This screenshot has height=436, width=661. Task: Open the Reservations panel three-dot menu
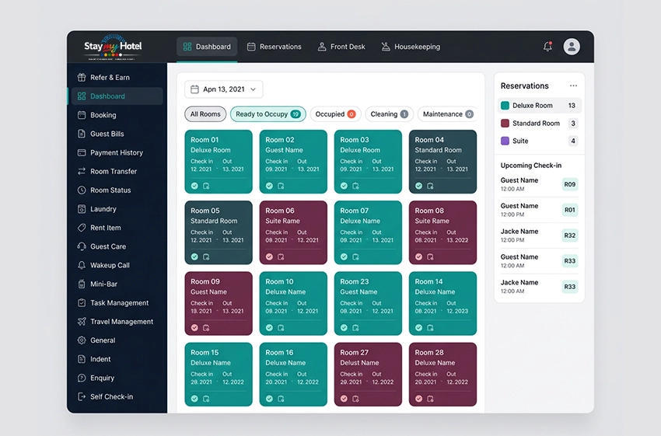[x=573, y=85]
